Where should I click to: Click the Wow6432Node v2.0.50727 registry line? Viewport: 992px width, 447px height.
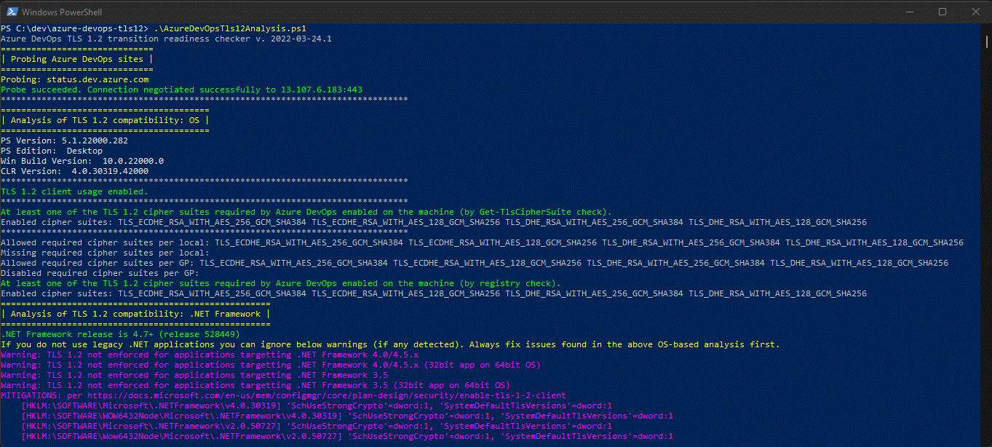click(347, 436)
